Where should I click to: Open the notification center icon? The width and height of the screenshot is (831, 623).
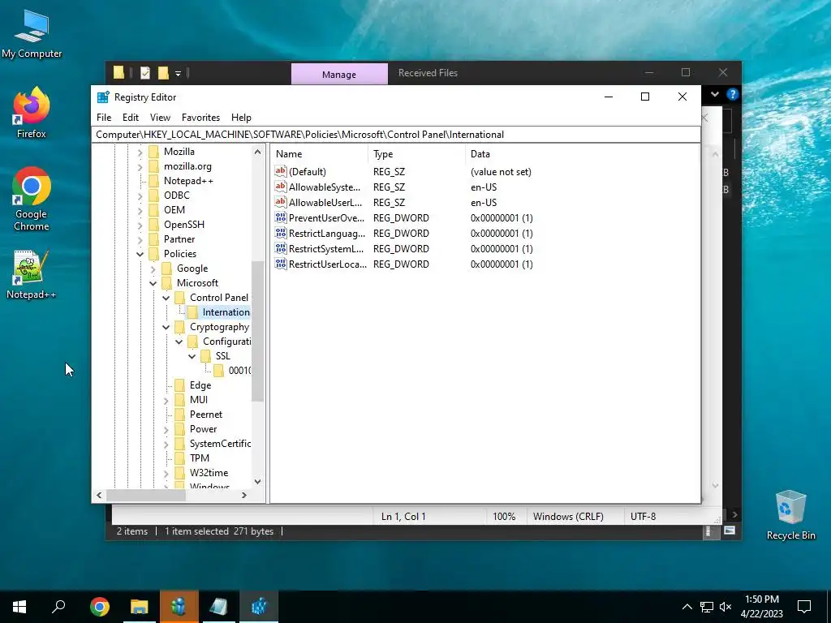click(x=804, y=607)
